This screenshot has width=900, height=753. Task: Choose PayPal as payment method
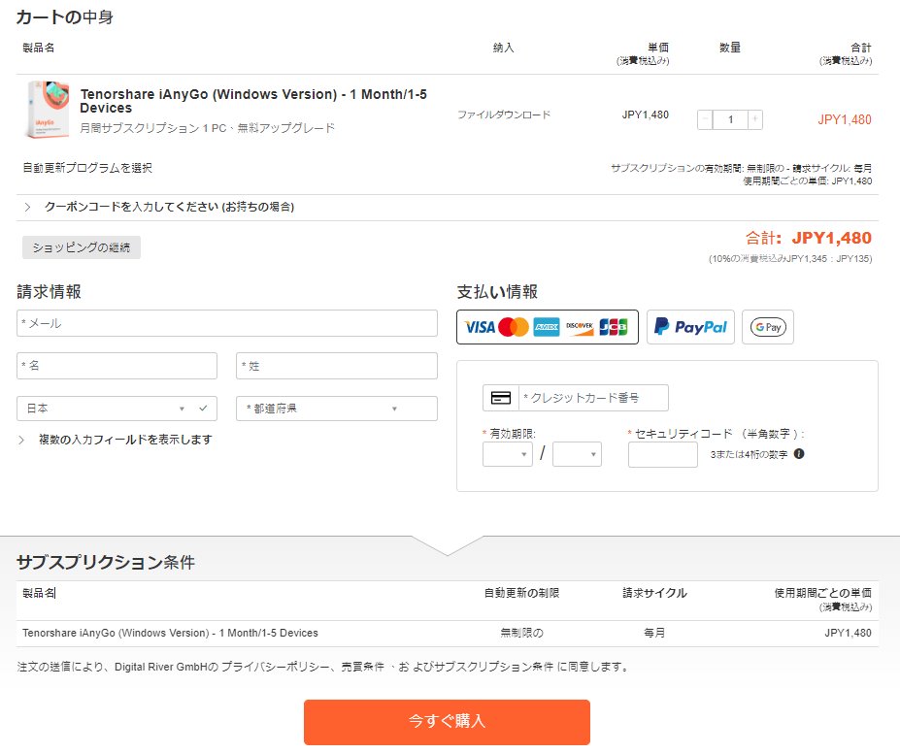[x=690, y=327]
